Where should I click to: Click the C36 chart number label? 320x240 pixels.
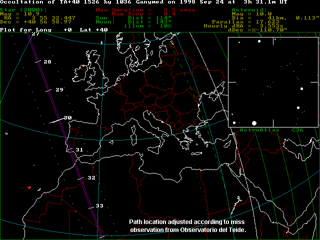coord(297,129)
